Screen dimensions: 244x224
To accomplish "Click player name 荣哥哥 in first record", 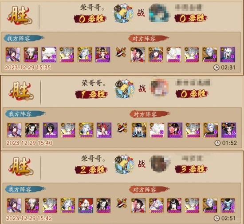I will [92, 7].
